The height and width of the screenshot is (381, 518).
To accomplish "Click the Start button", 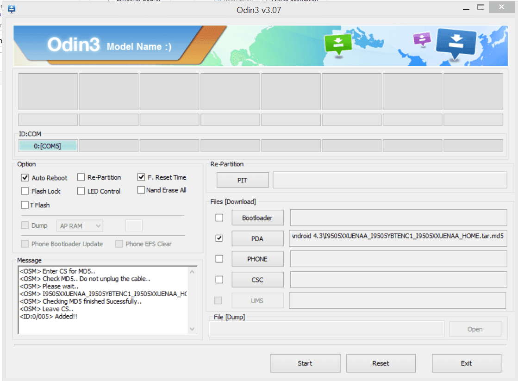I will coord(305,363).
